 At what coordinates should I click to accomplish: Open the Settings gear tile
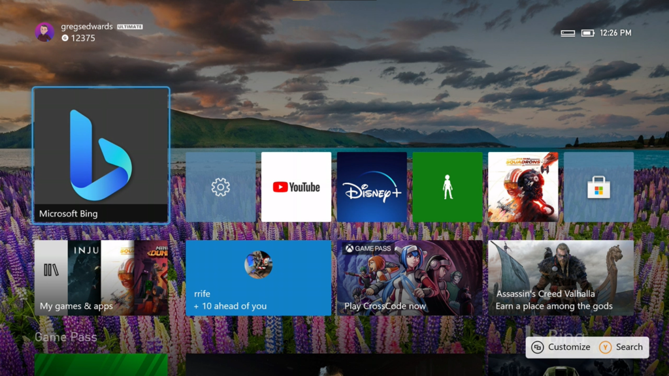pyautogui.click(x=221, y=187)
